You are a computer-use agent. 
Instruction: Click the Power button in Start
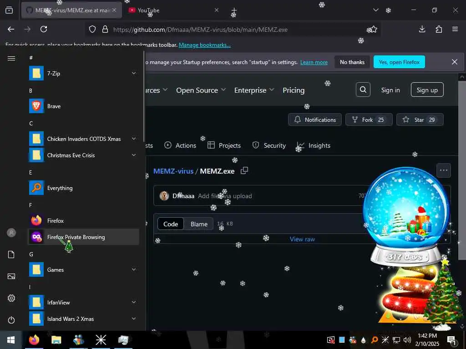tap(11, 320)
